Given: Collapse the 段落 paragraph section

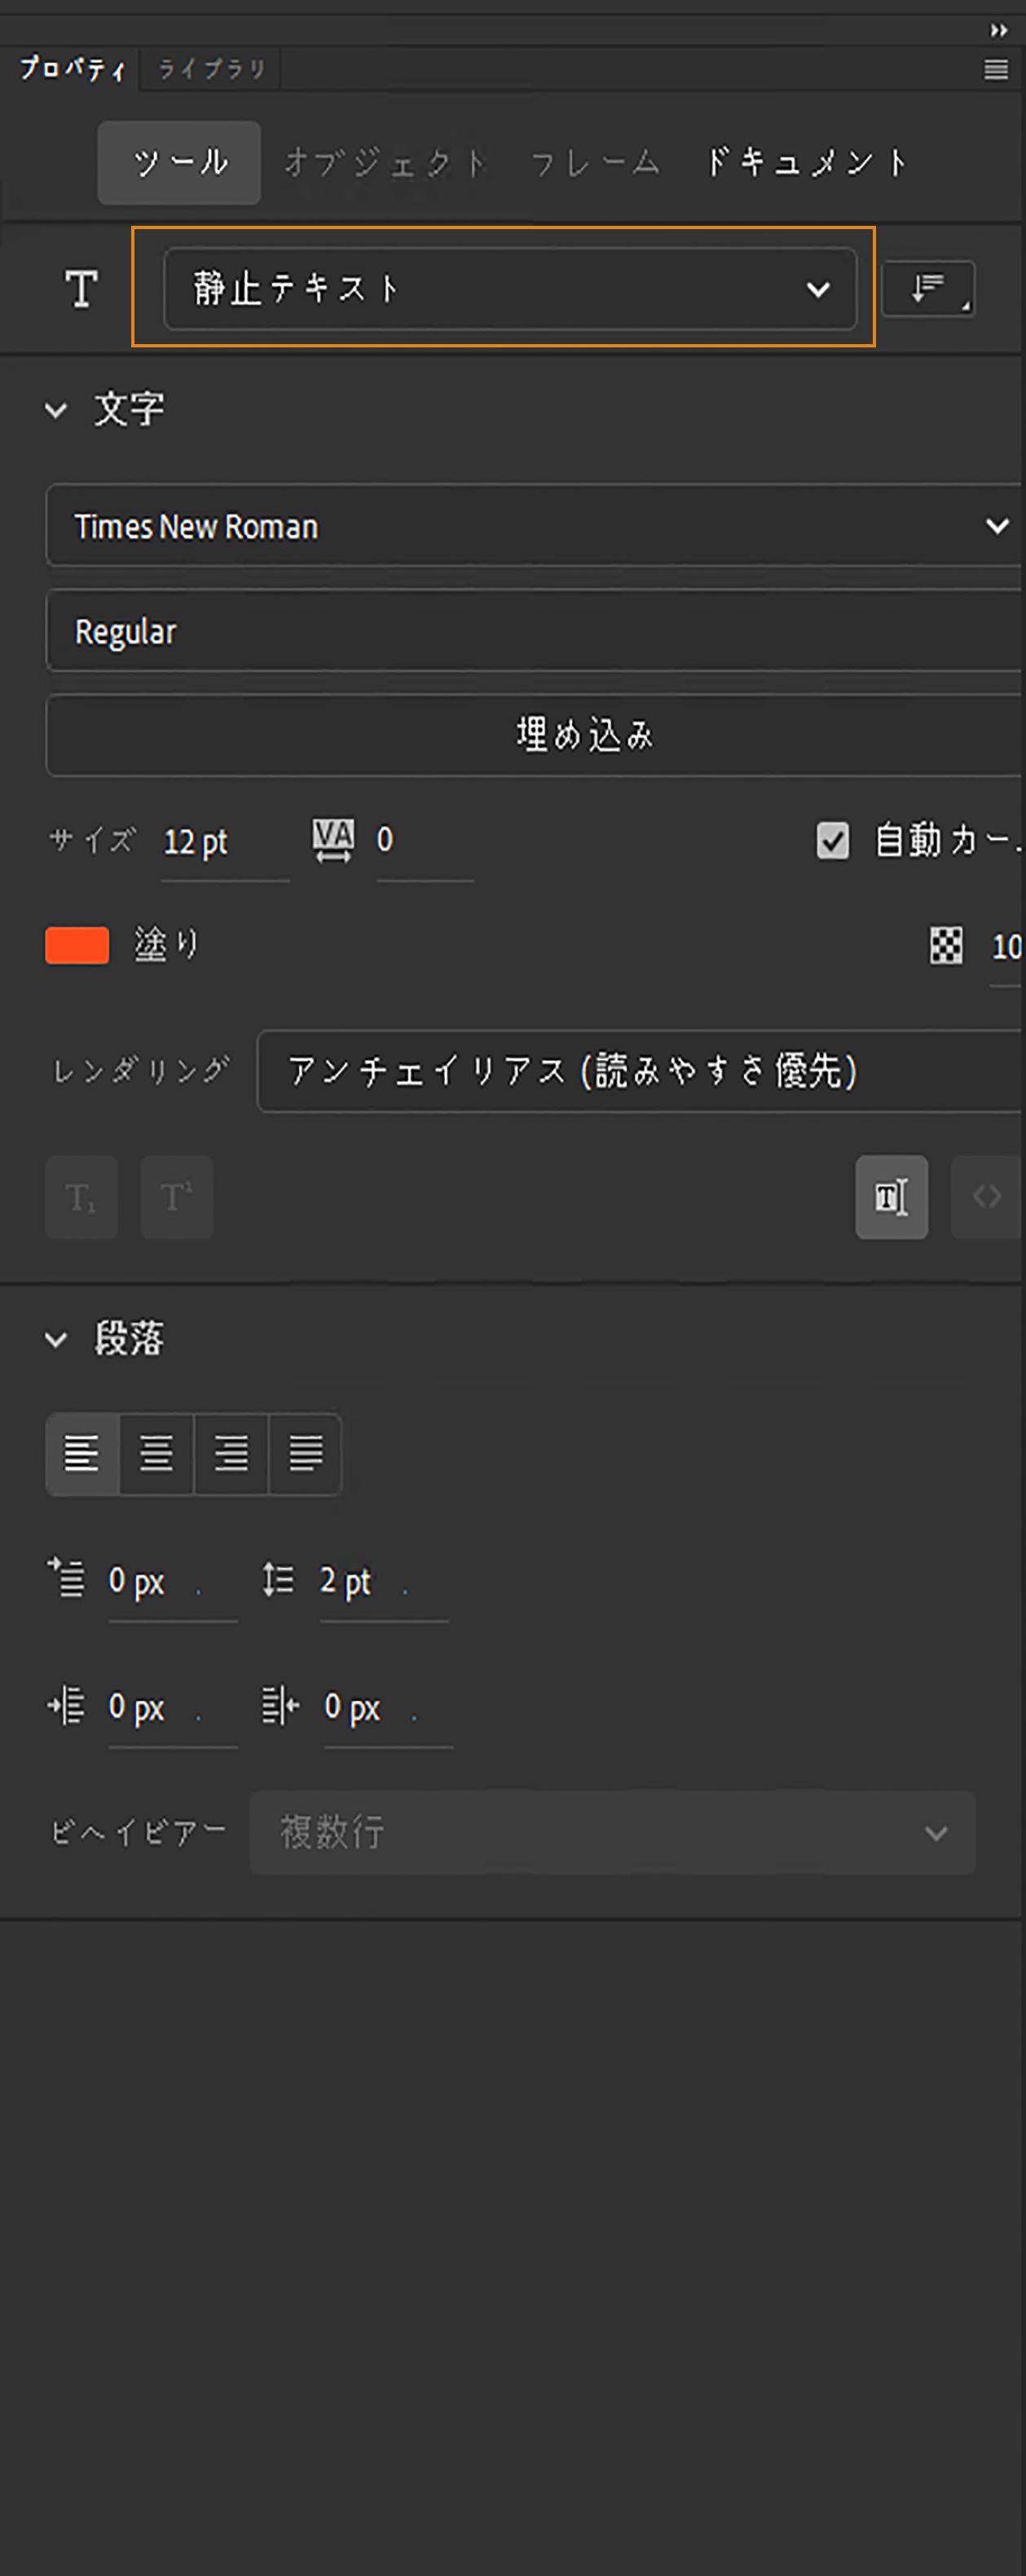Looking at the screenshot, I should click(57, 1340).
